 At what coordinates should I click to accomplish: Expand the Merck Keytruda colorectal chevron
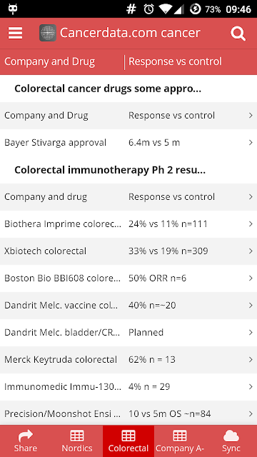point(251,359)
